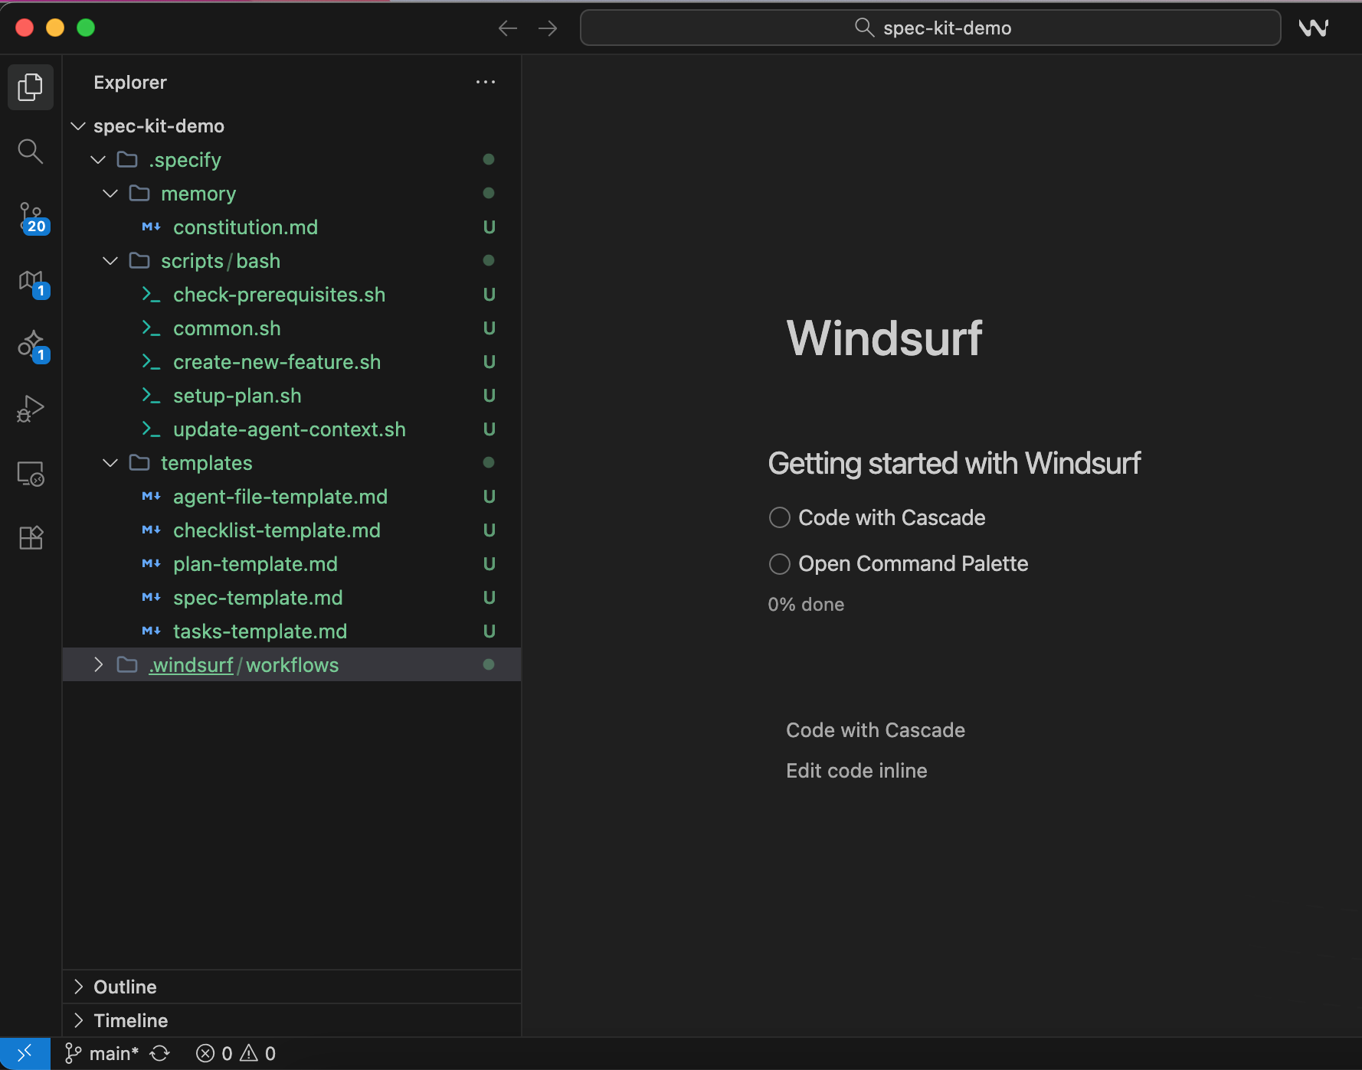Open the Search view in activity bar
Screen dimensions: 1362x1070
(x=30, y=152)
